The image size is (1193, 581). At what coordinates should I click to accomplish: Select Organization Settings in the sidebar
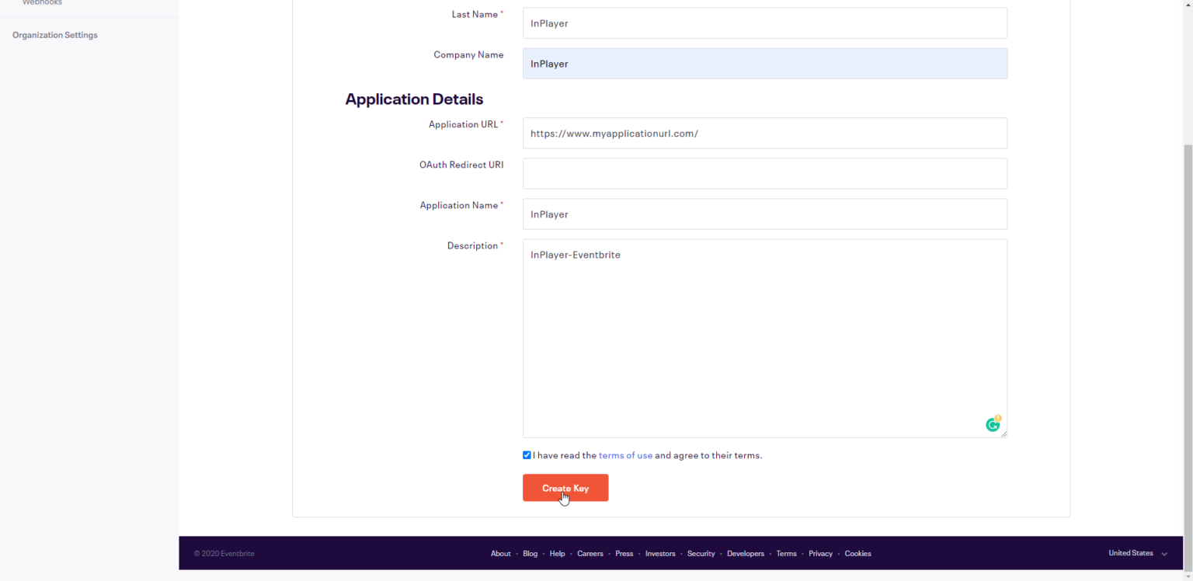pyautogui.click(x=54, y=34)
